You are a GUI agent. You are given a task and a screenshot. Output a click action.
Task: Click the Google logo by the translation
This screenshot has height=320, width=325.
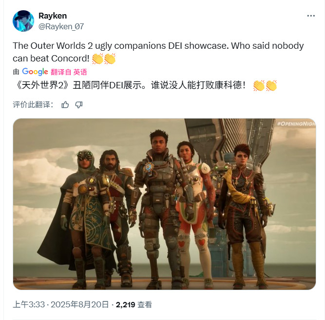click(x=35, y=72)
